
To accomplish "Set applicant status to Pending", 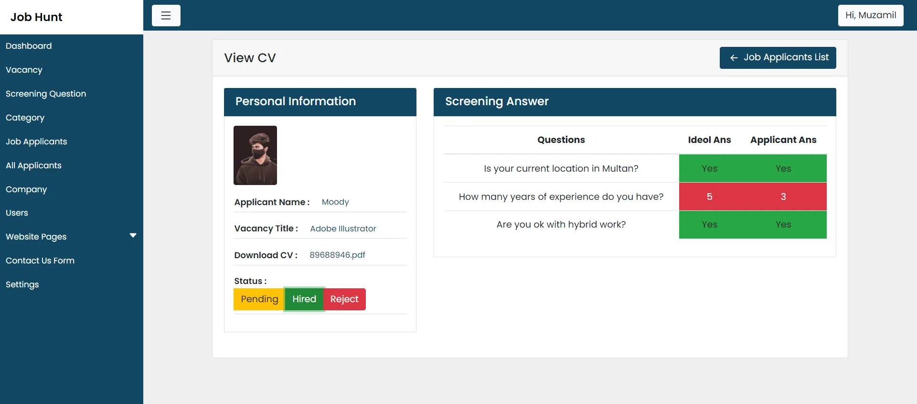I will click(259, 299).
